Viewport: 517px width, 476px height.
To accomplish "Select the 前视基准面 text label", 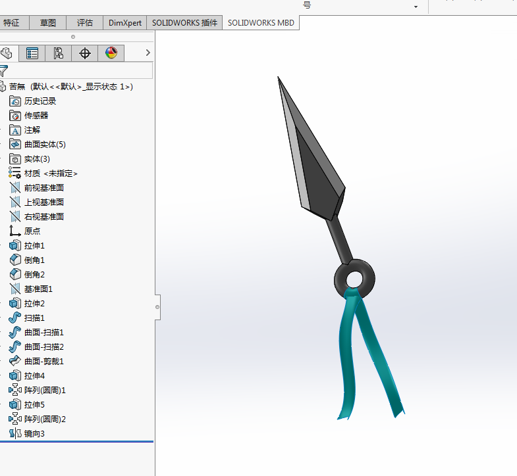I will tap(44, 187).
